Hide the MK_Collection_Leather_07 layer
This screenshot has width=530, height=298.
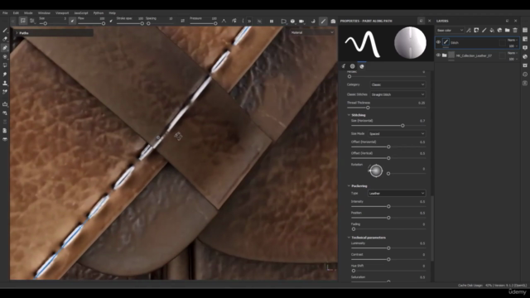[438, 55]
